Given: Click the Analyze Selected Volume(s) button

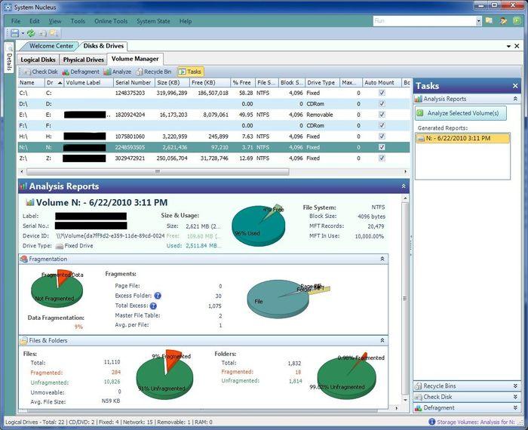Looking at the screenshot, I should tap(461, 113).
